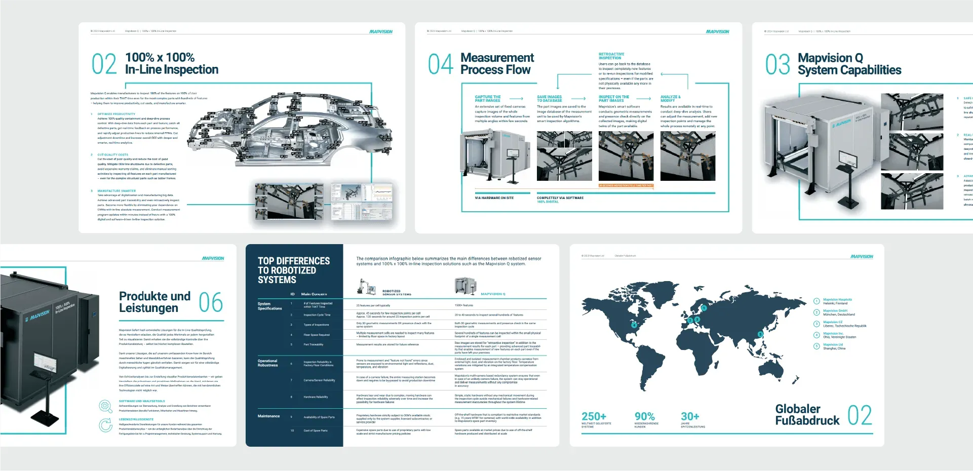Click Mapvision logo on Measurement Process Flow page
The height and width of the screenshot is (471, 973).
point(718,31)
